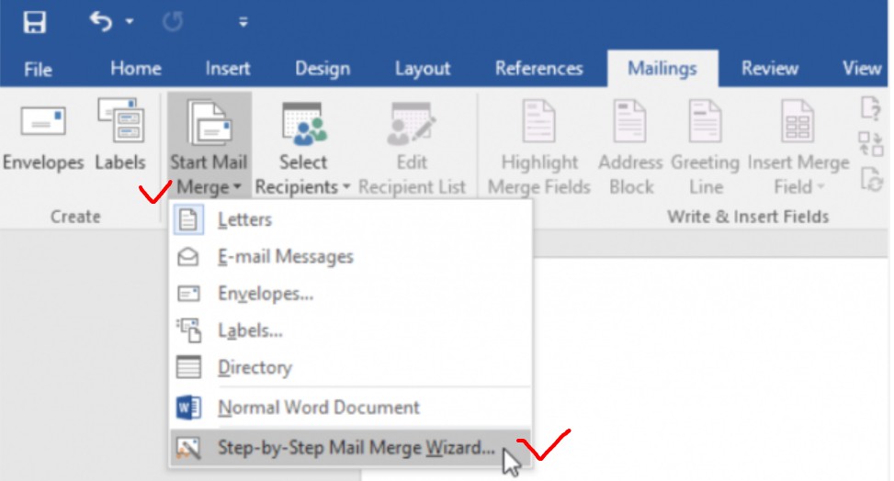The image size is (894, 481).
Task: Click the Select Recipients icon
Action: click(x=304, y=123)
